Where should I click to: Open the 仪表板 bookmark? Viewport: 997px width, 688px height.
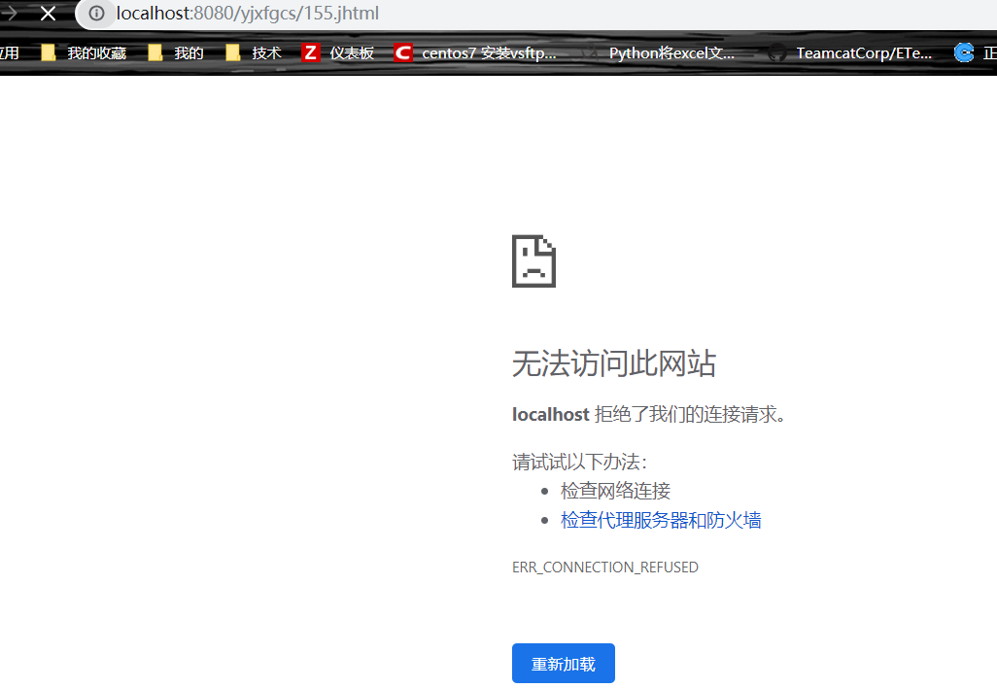pyautogui.click(x=337, y=52)
